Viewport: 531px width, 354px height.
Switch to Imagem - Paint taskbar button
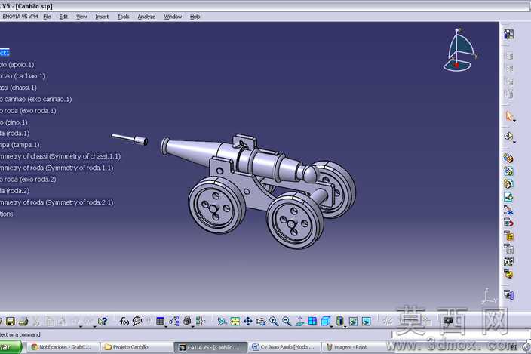[355, 347]
